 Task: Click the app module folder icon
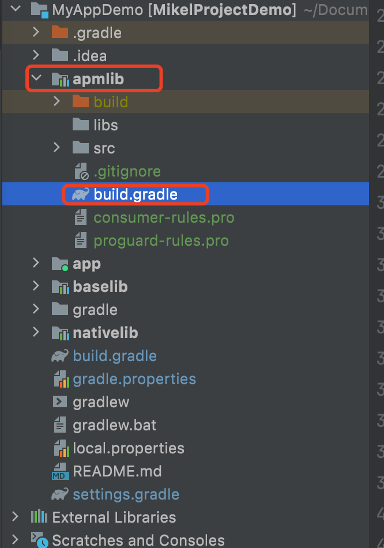point(60,264)
